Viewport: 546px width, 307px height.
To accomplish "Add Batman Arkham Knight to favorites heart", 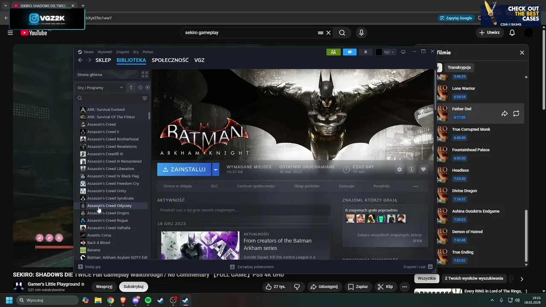I will coord(423,169).
